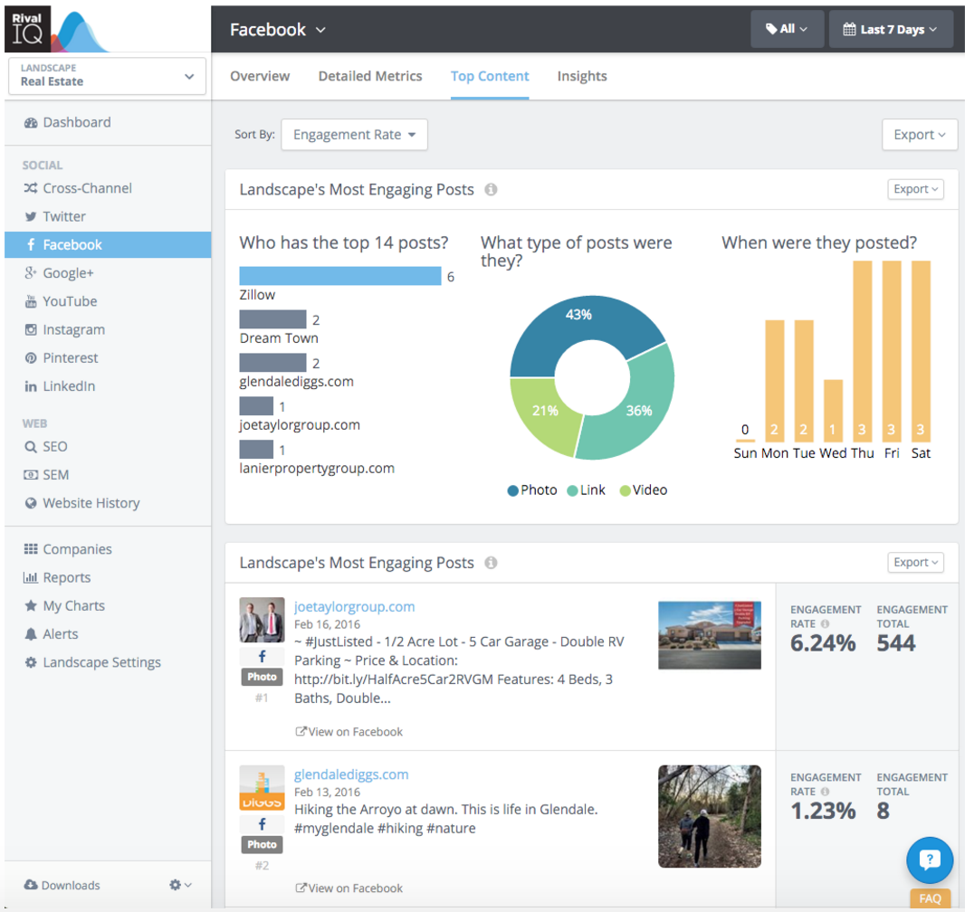Open the joetaylorgroup.com post link
The image size is (965, 912).
(x=354, y=607)
